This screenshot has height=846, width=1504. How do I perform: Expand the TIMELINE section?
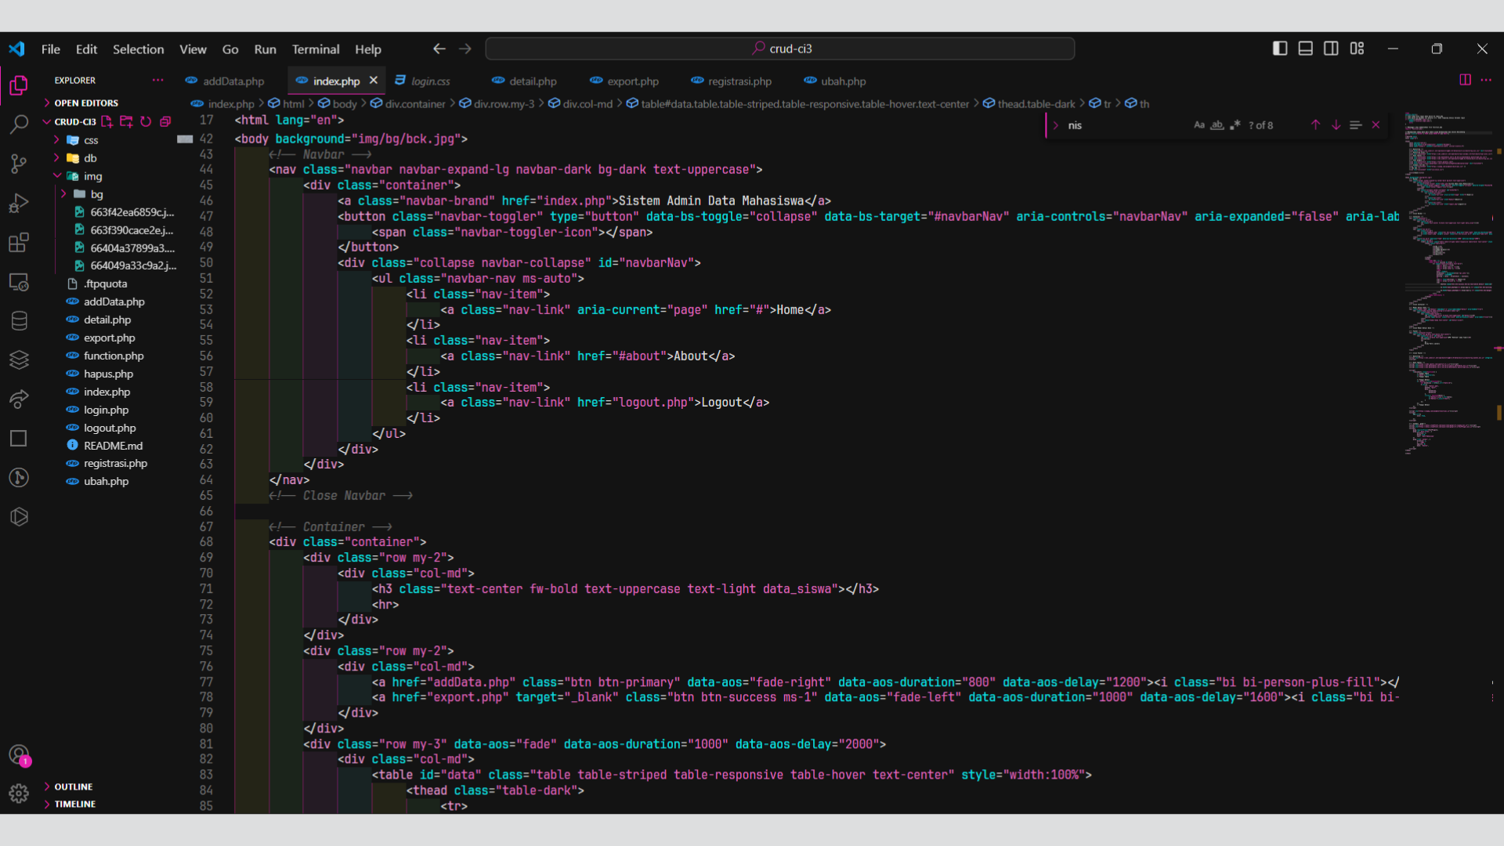tap(74, 804)
